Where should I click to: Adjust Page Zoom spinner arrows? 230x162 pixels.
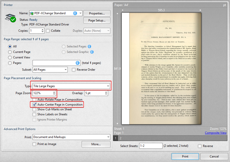(54, 93)
